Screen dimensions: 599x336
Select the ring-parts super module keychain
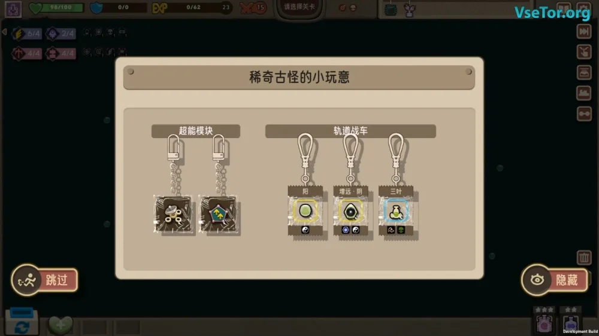pyautogui.click(x=174, y=214)
